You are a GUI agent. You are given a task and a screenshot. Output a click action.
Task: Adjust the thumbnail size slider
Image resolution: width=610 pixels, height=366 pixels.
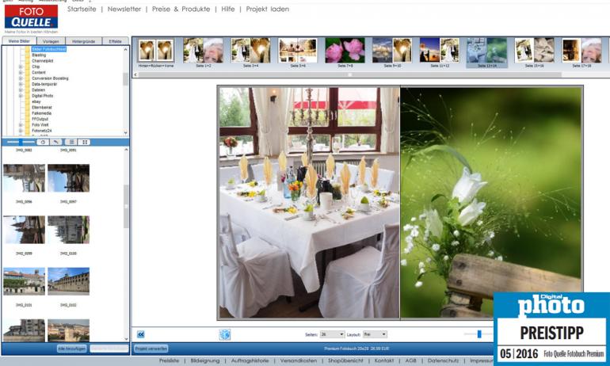(21, 142)
